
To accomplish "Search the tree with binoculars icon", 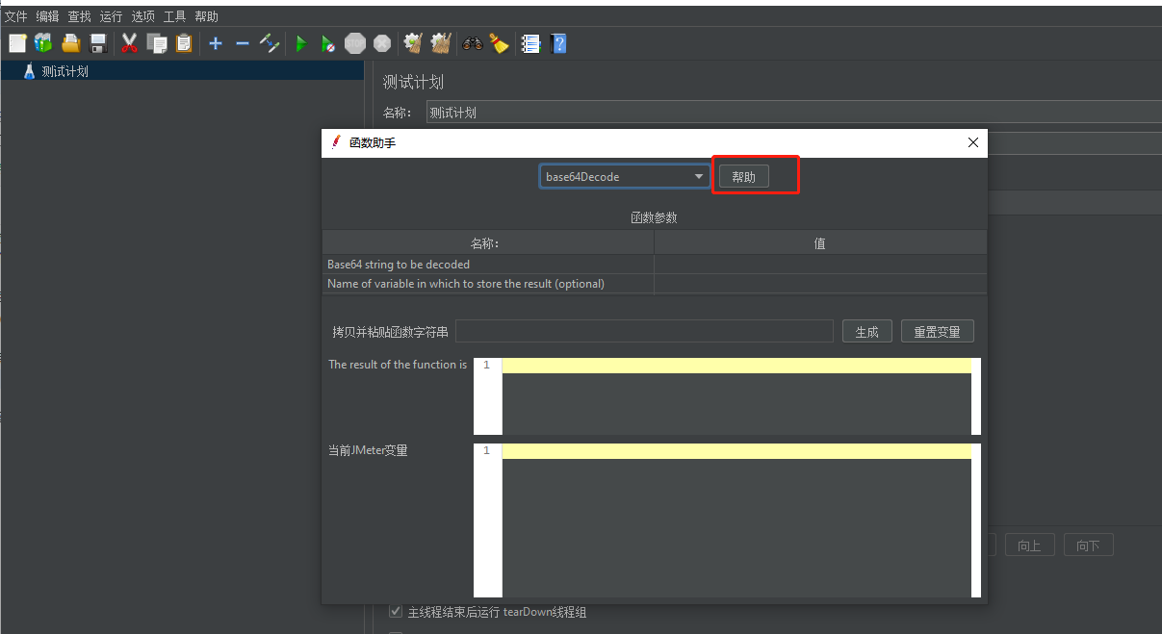I will pyautogui.click(x=473, y=43).
